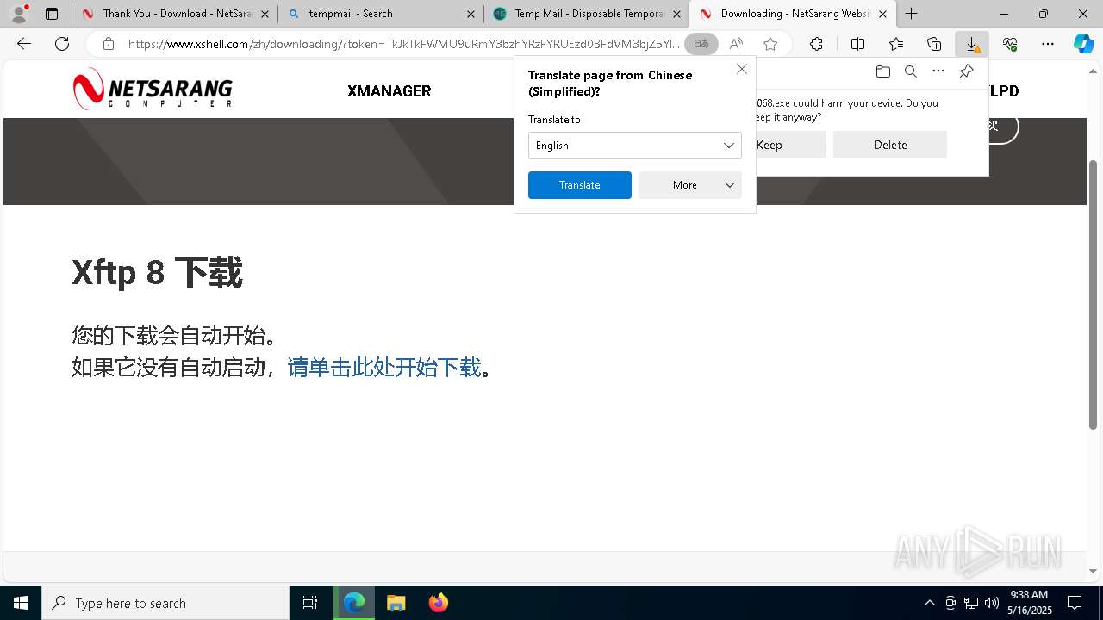Open Microsoft Edge from taskbar
Image resolution: width=1103 pixels, height=620 pixels.
[x=354, y=603]
